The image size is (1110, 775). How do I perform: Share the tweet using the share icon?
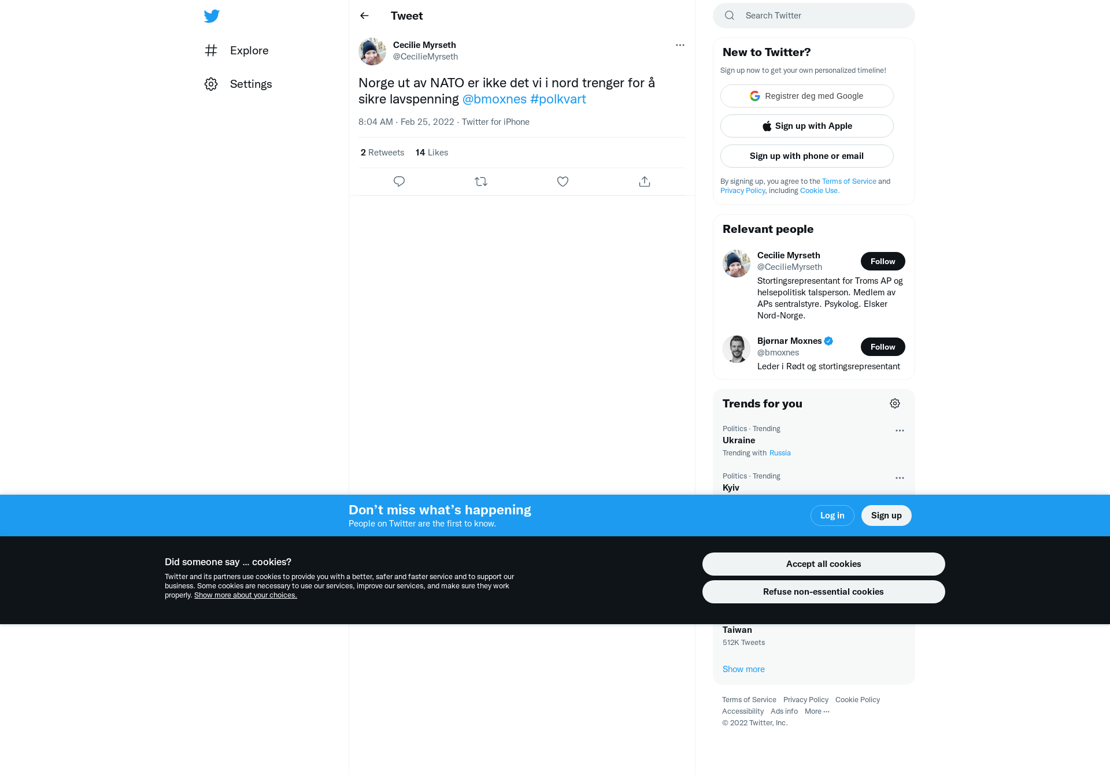coord(645,181)
